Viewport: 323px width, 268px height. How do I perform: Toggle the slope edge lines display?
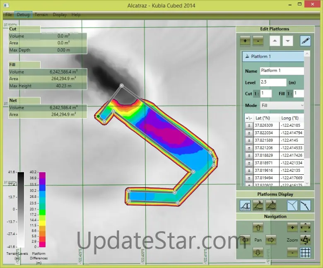pyautogui.click(x=292, y=205)
